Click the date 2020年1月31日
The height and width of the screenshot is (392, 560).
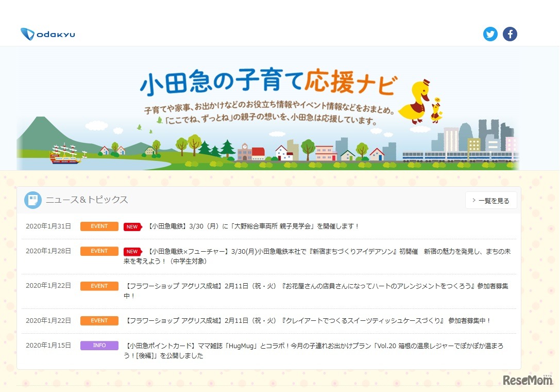tap(48, 226)
